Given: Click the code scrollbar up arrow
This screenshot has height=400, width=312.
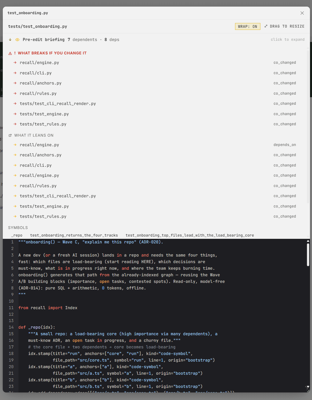Looking at the screenshot, I should click(x=308, y=241).
